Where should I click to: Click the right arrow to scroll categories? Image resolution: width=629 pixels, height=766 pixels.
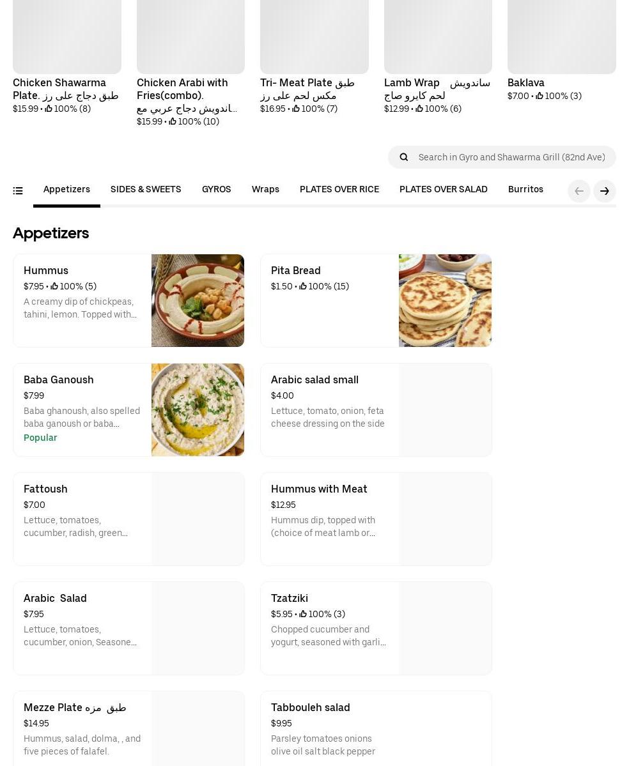pos(604,191)
